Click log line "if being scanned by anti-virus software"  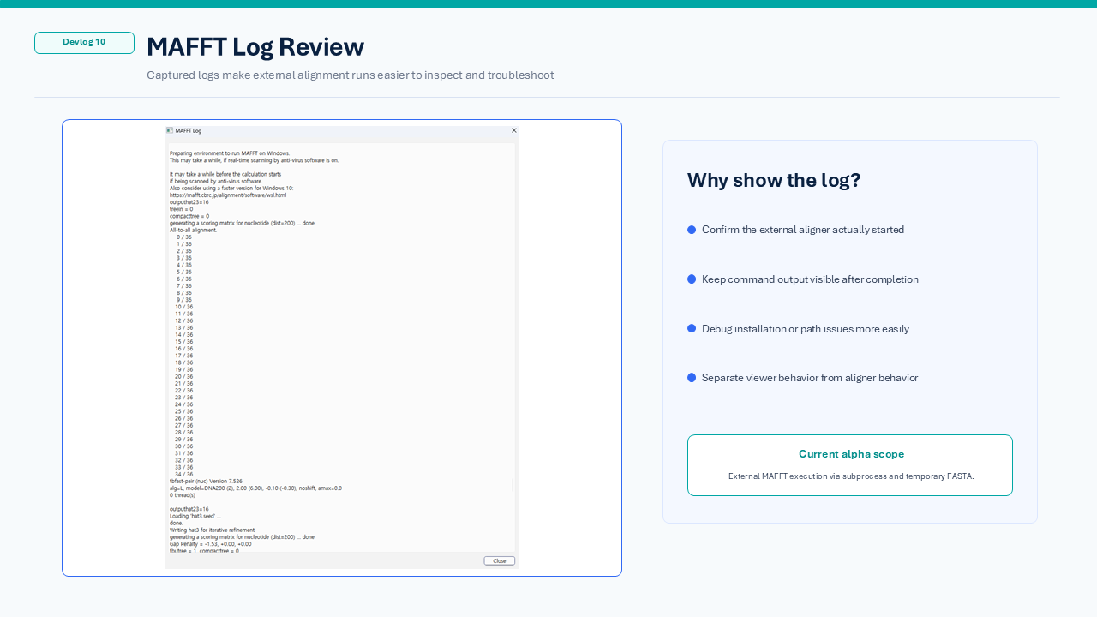[216, 182]
